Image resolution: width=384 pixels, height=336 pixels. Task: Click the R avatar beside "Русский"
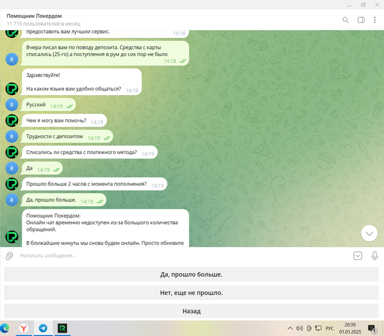click(12, 105)
